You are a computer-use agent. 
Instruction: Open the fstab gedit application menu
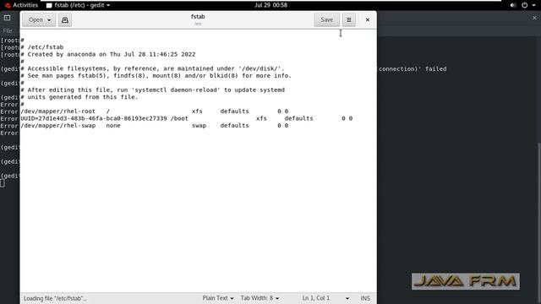(x=79, y=5)
